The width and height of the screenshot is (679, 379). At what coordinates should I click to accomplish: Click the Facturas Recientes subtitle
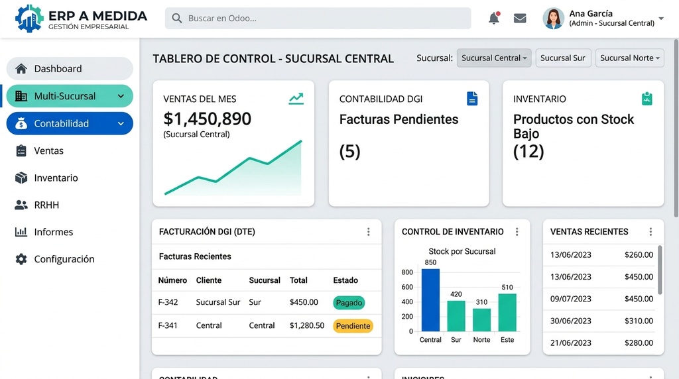pyautogui.click(x=195, y=256)
